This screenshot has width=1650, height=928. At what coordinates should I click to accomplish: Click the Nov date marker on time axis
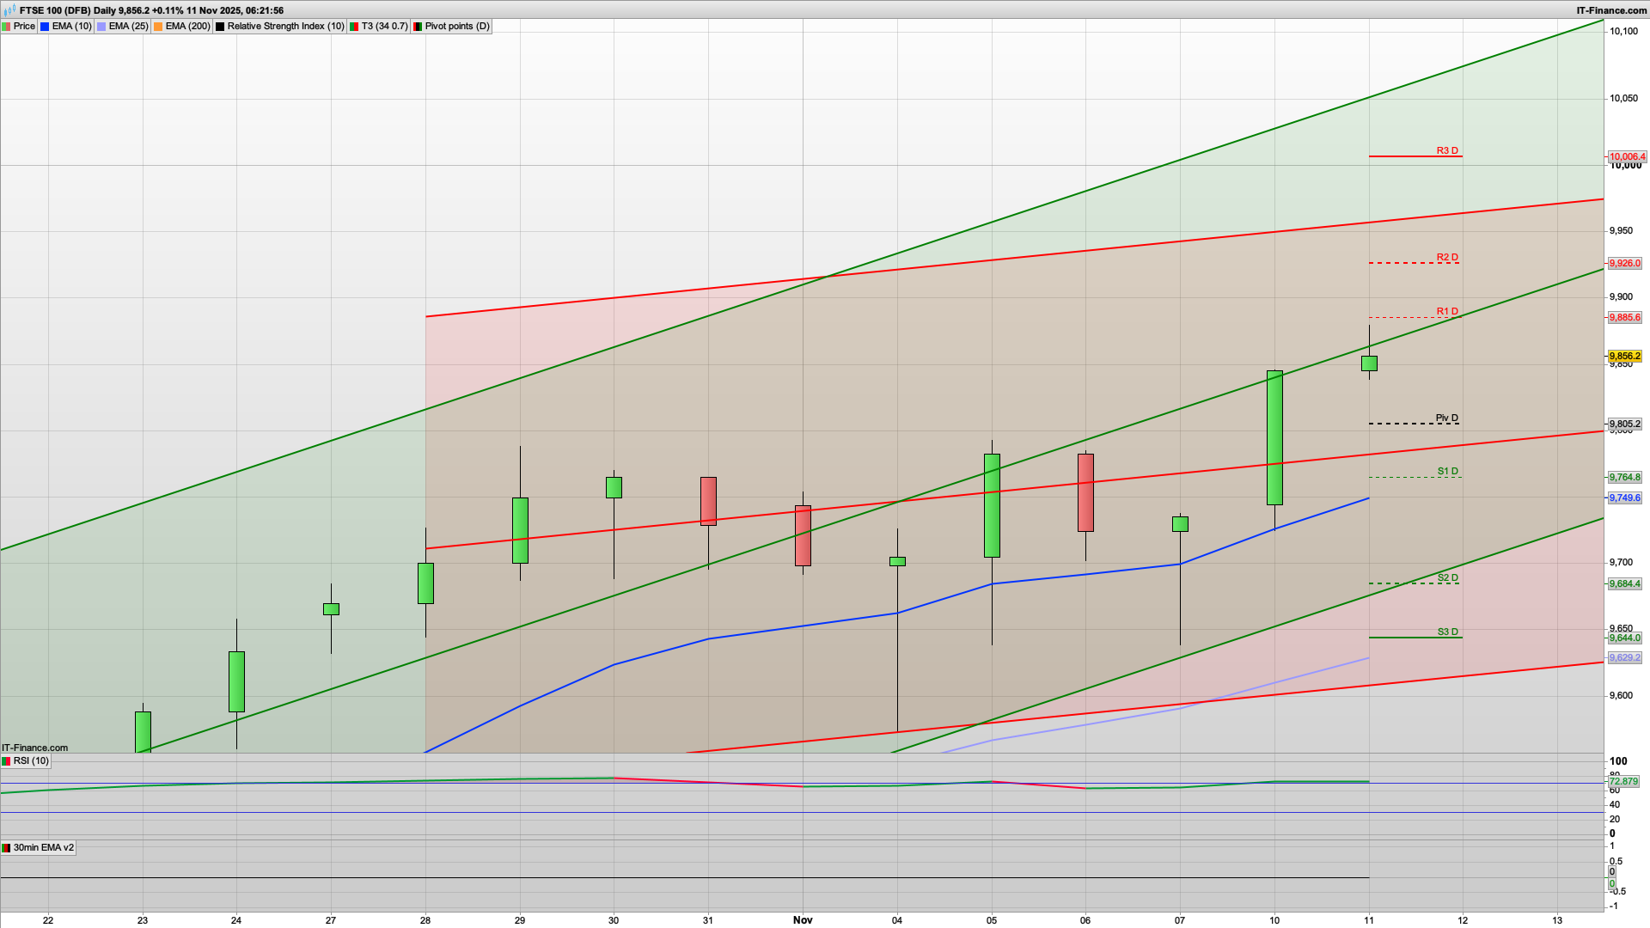tap(803, 920)
